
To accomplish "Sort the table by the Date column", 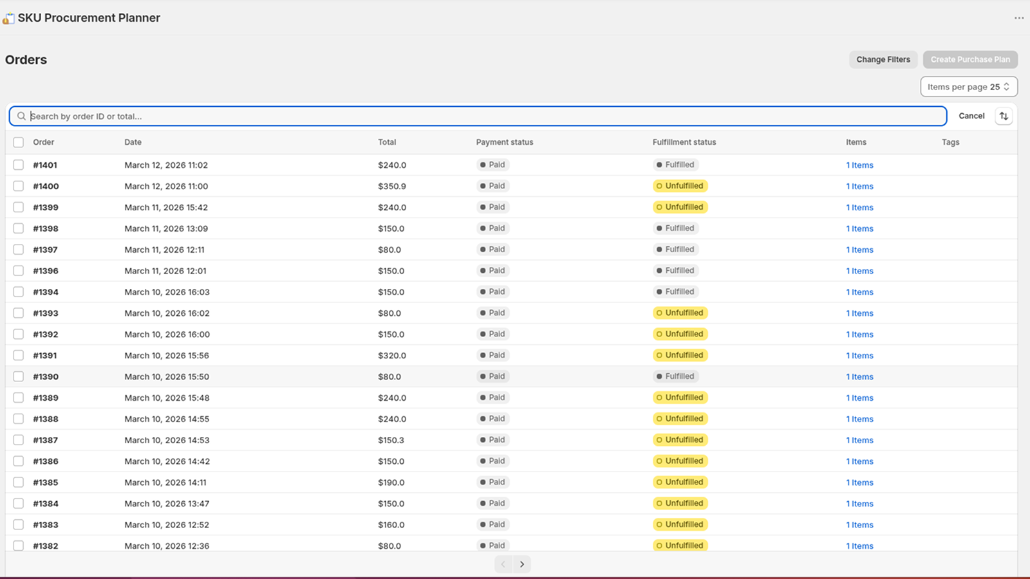I will point(133,142).
